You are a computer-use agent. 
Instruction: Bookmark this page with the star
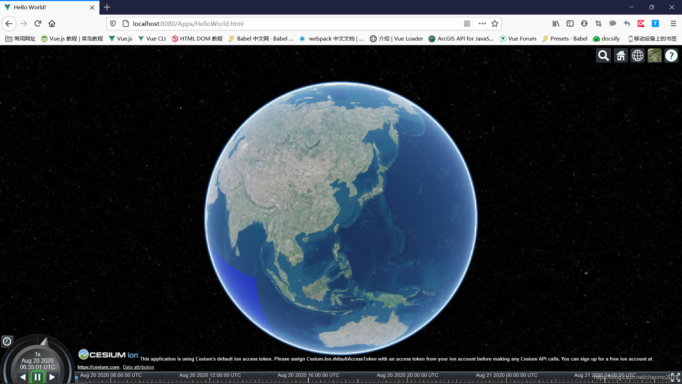(495, 24)
